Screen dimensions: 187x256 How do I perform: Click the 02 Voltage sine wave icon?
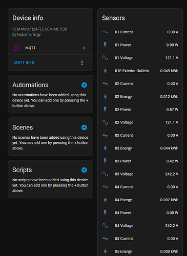pos(105,122)
